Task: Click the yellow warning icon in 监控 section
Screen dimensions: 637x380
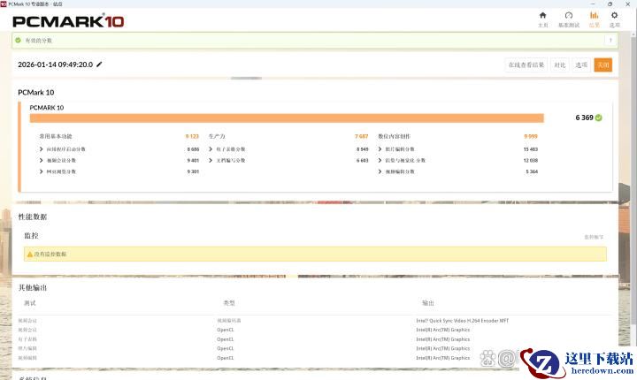Action: (x=29, y=254)
